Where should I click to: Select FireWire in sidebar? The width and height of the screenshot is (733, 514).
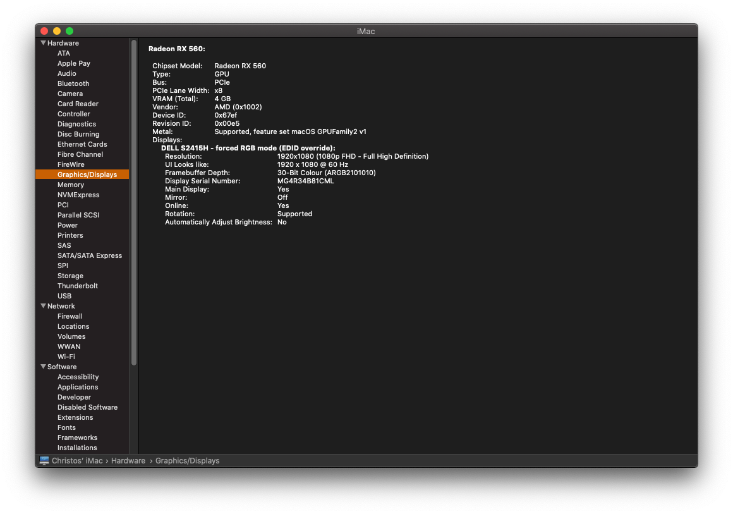tap(71, 164)
